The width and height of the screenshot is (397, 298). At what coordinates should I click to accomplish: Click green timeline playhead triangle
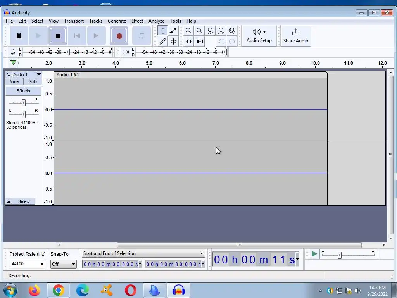[x=13, y=62]
